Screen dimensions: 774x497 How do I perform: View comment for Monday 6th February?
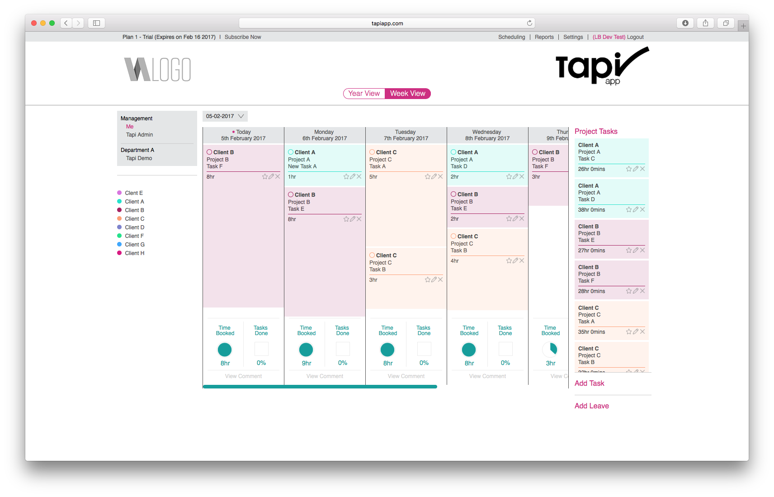pos(325,376)
